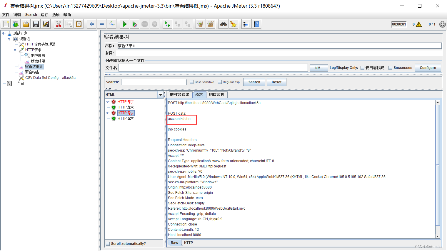
Task: Select the Raw bottom tab
Action: point(174,243)
